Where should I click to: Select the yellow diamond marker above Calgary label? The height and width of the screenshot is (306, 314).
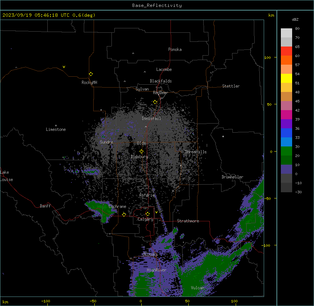click(x=148, y=214)
